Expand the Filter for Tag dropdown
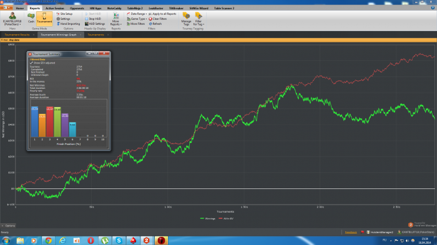The height and width of the screenshot is (245, 437). coord(199,19)
